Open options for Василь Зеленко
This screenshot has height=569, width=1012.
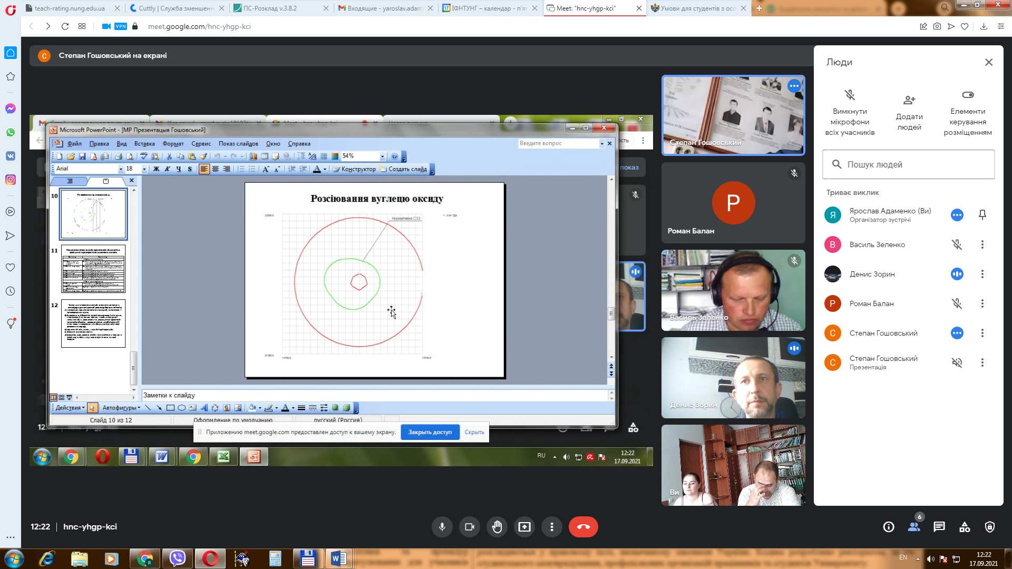tap(982, 244)
